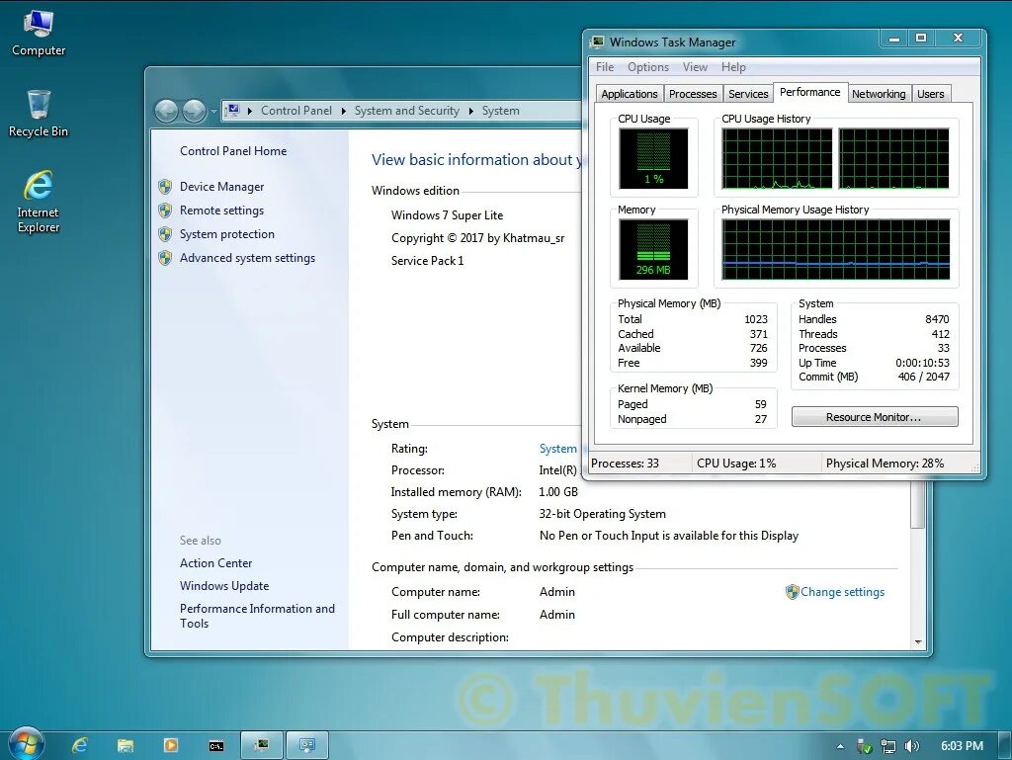Open Advanced system settings link
Screen dimensions: 1012x760
coord(247,258)
